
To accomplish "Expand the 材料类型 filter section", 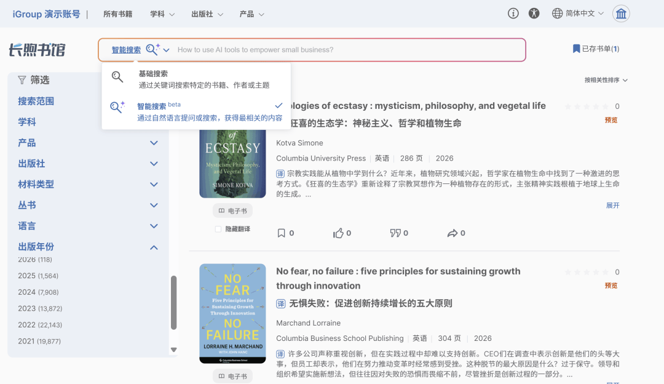I will tap(154, 185).
